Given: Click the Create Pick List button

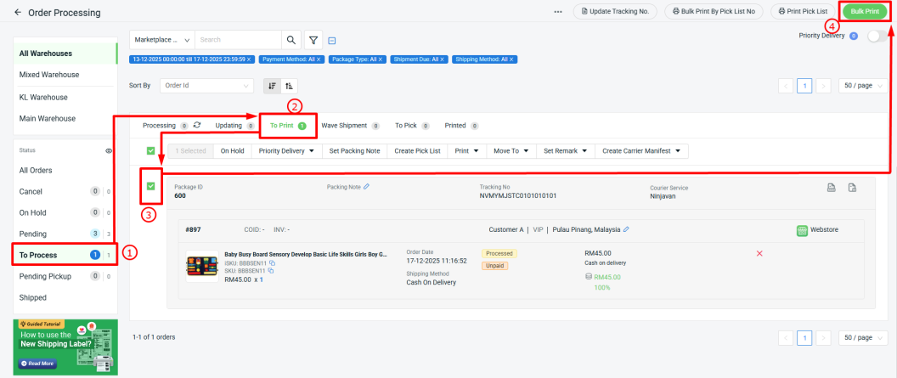Looking at the screenshot, I should point(417,151).
